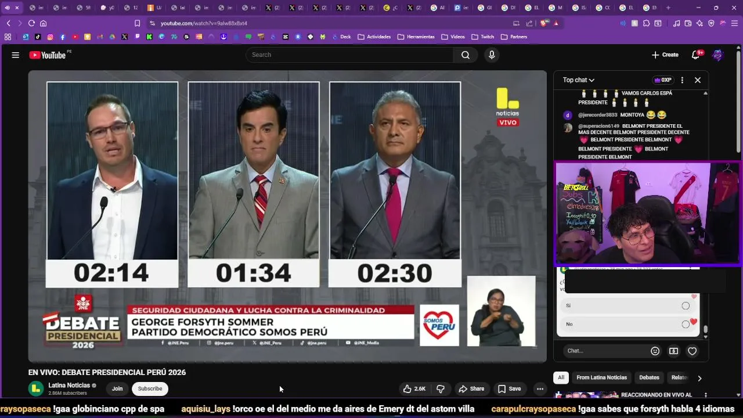
Task: Open the related video REACCIONANDO EN VIVO
Action: (656, 395)
